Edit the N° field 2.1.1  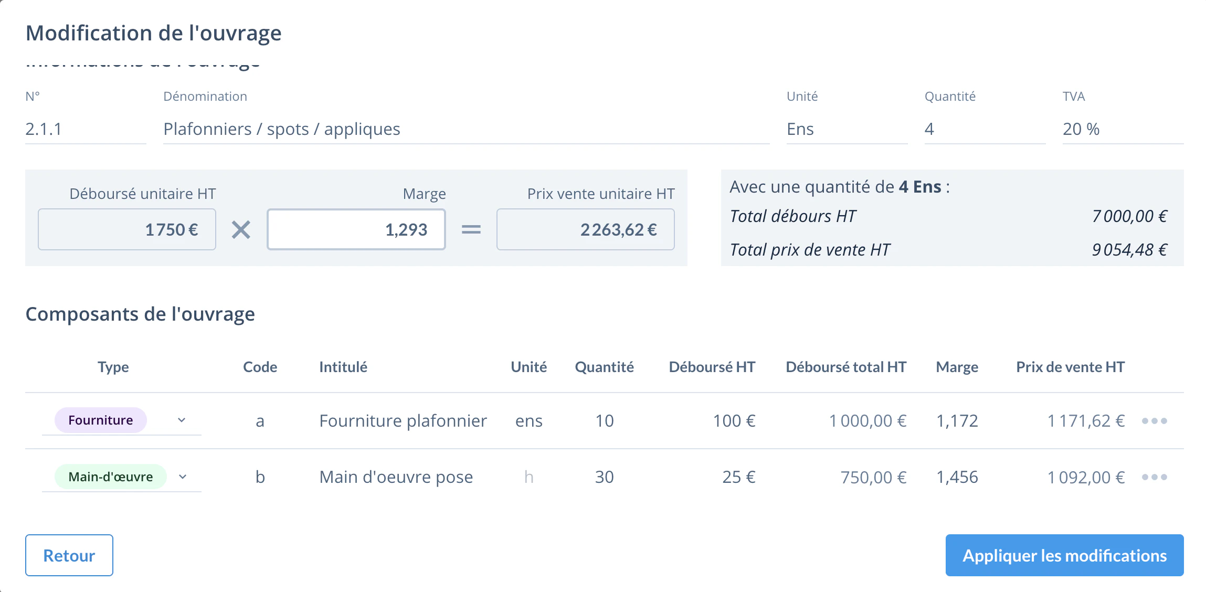[x=86, y=129]
